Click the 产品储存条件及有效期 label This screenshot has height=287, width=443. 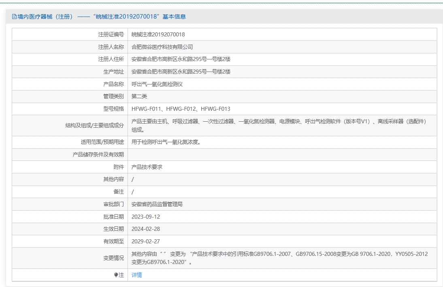(98, 154)
